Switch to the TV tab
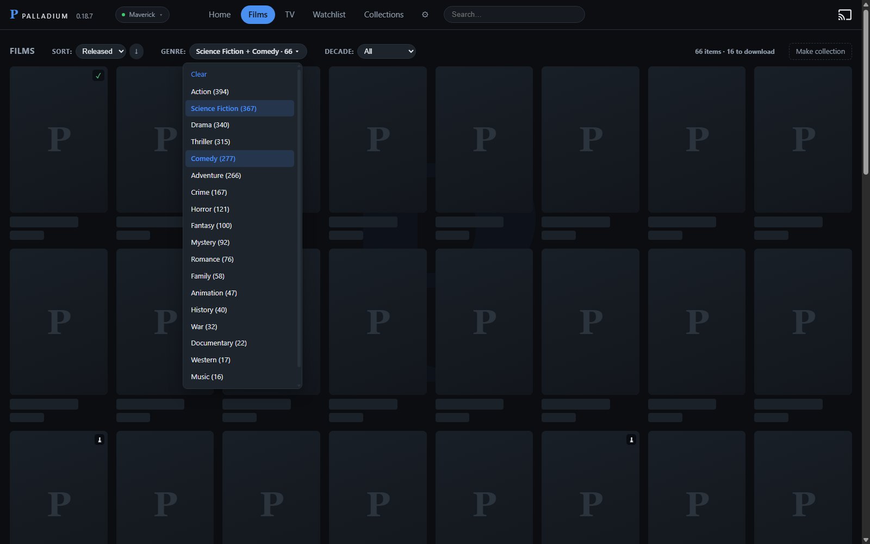The height and width of the screenshot is (544, 870). pos(290,15)
